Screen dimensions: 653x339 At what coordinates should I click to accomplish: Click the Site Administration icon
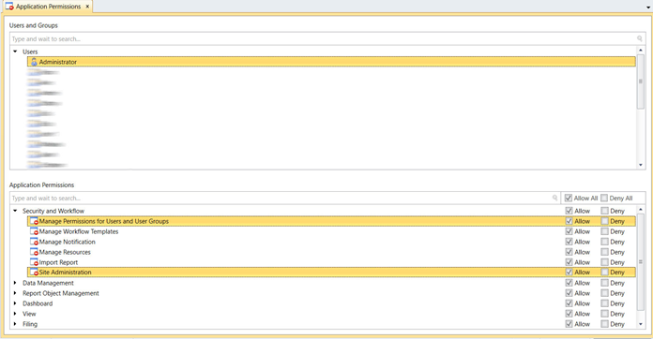pos(34,273)
